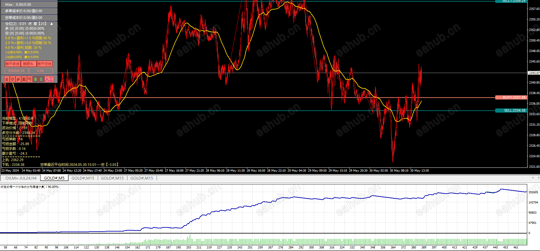Click the current price tag 2343.07
Image resolution: width=540 pixels, height=251 pixels.
[534, 73]
